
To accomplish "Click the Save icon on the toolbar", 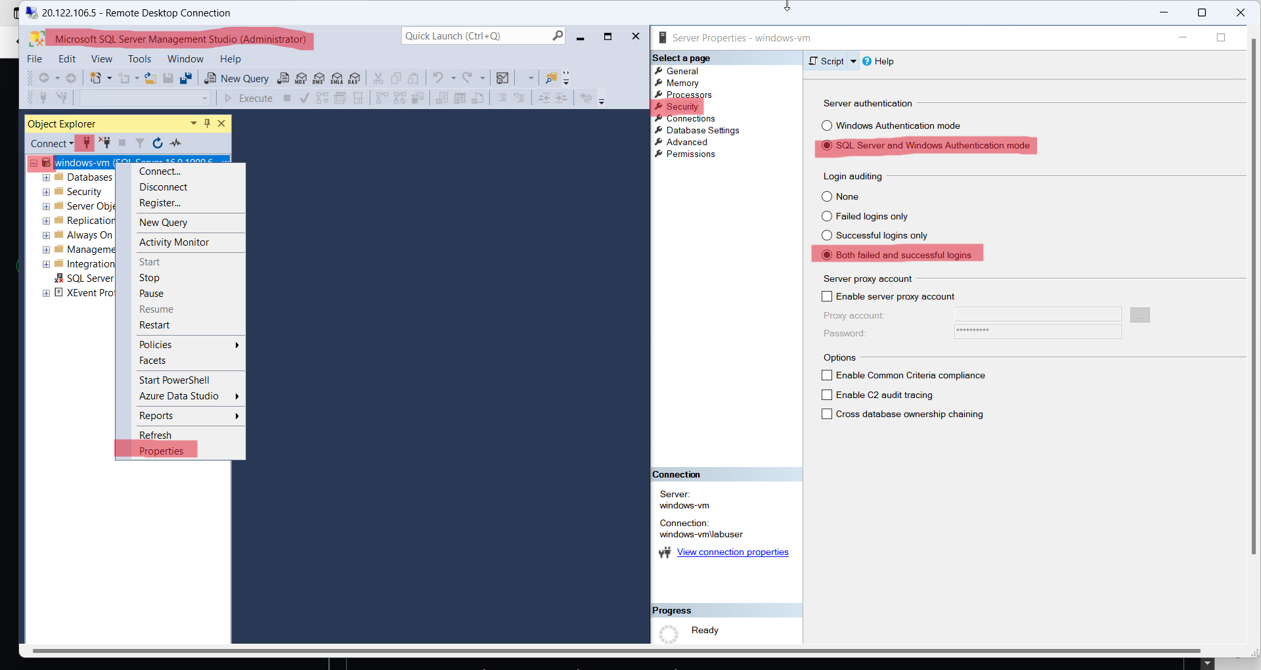I will click(168, 78).
